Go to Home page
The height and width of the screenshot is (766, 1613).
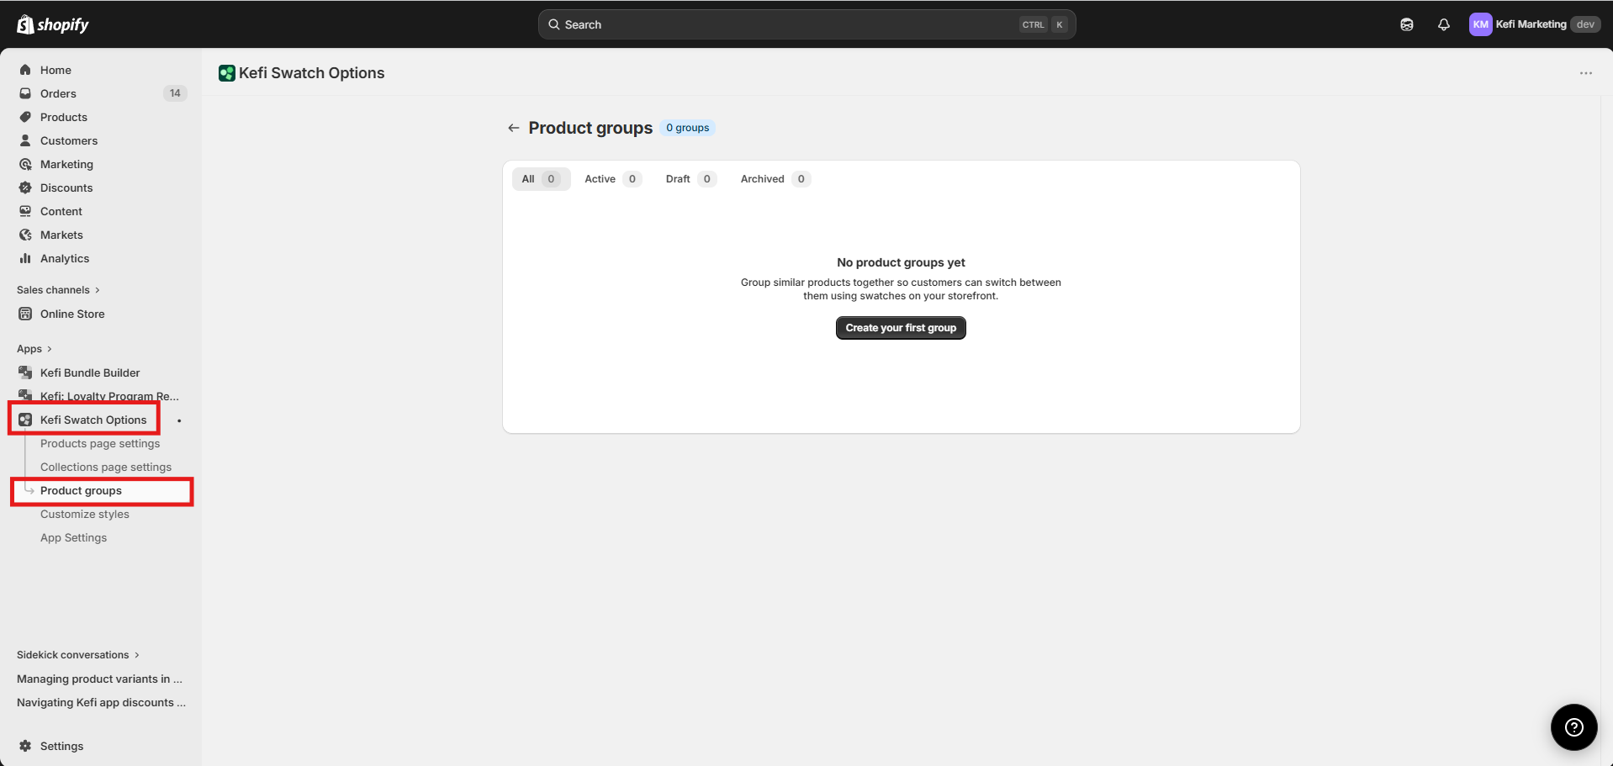tap(56, 70)
